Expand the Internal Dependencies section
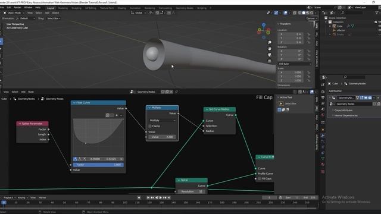This screenshot has height=214, width=381. tap(345, 115)
